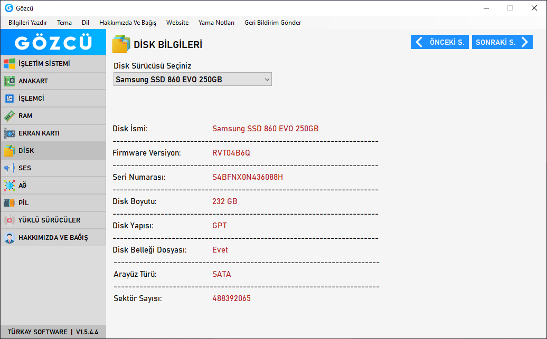The width and height of the screenshot is (547, 339).
Task: Open the Dil menu
Action: [86, 23]
